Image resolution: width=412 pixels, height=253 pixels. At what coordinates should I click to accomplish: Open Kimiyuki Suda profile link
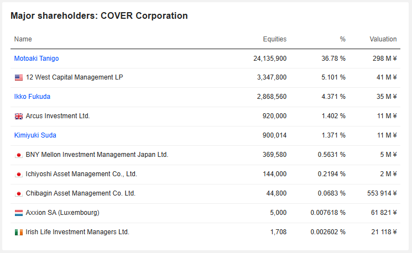[x=35, y=135]
